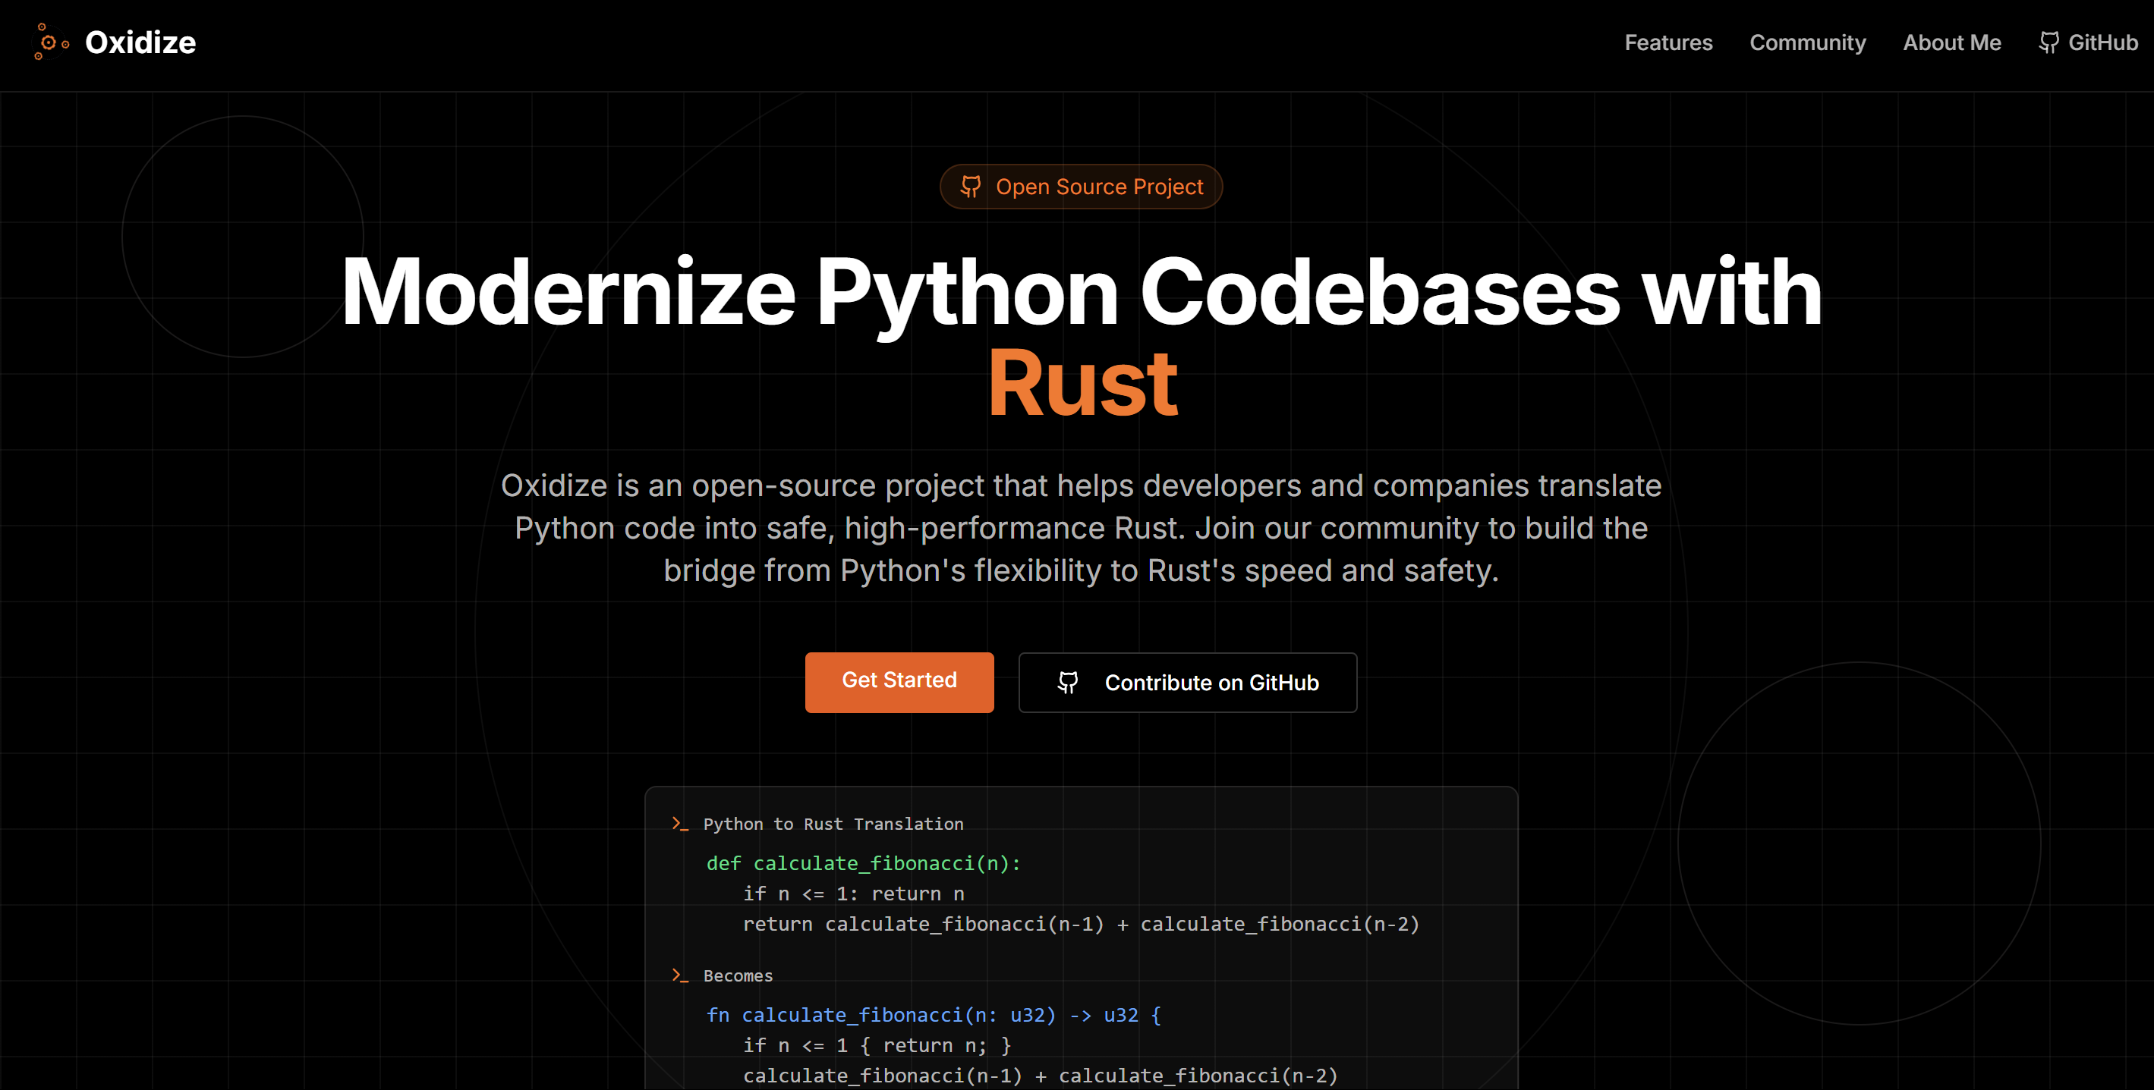Click the Oxidize molecule logo icon

[x=50, y=42]
